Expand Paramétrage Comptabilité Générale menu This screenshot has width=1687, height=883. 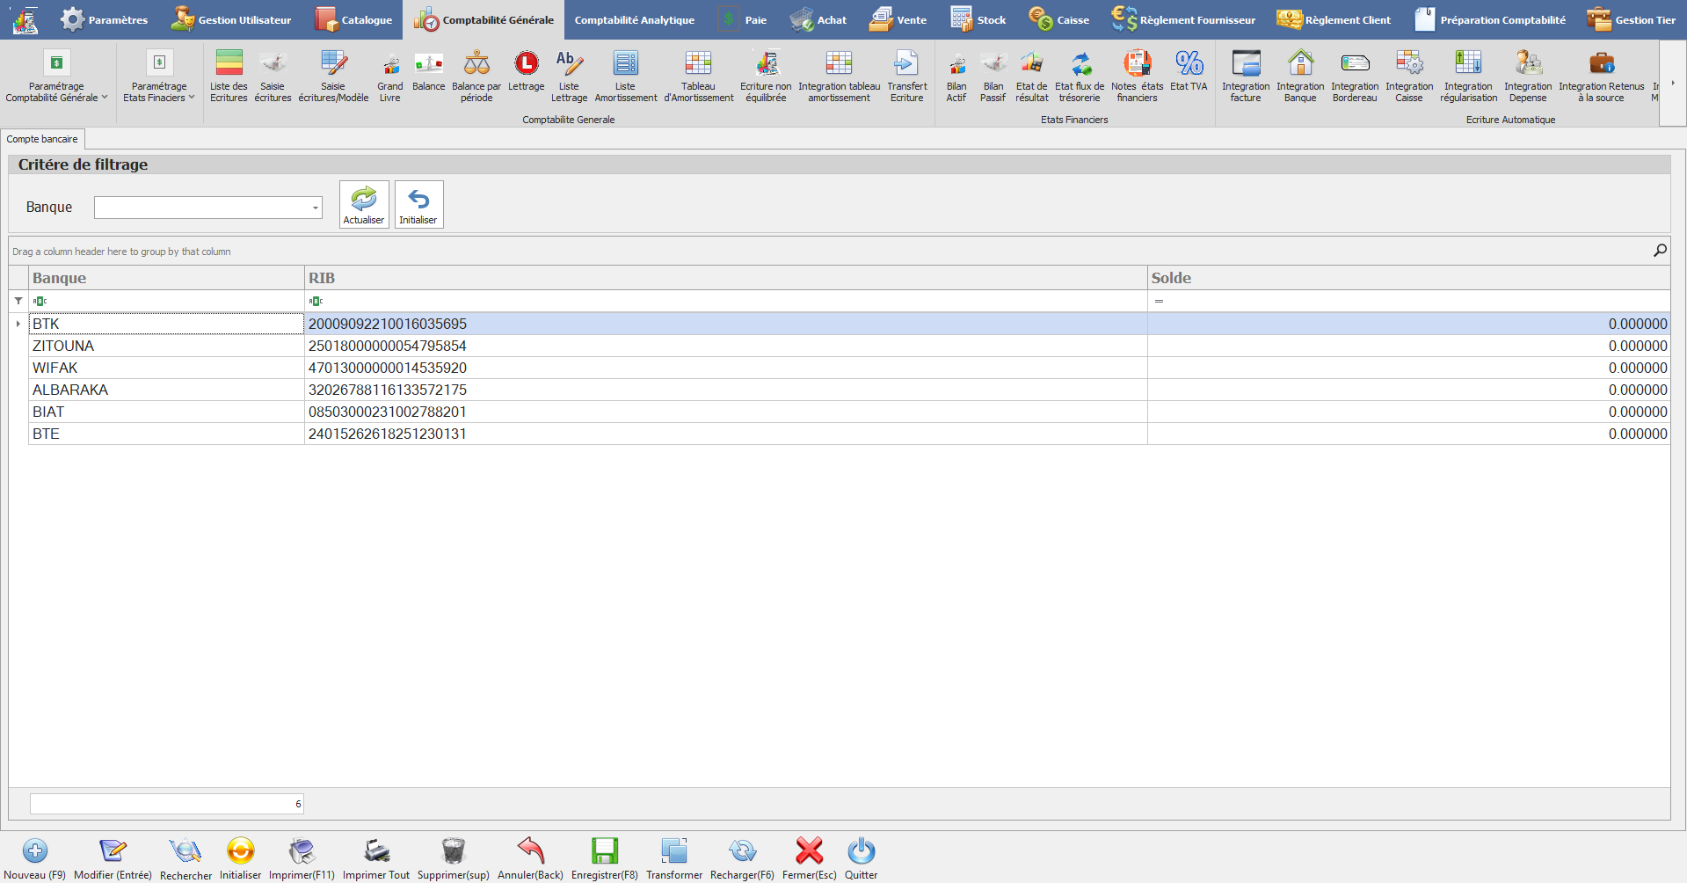[x=56, y=76]
